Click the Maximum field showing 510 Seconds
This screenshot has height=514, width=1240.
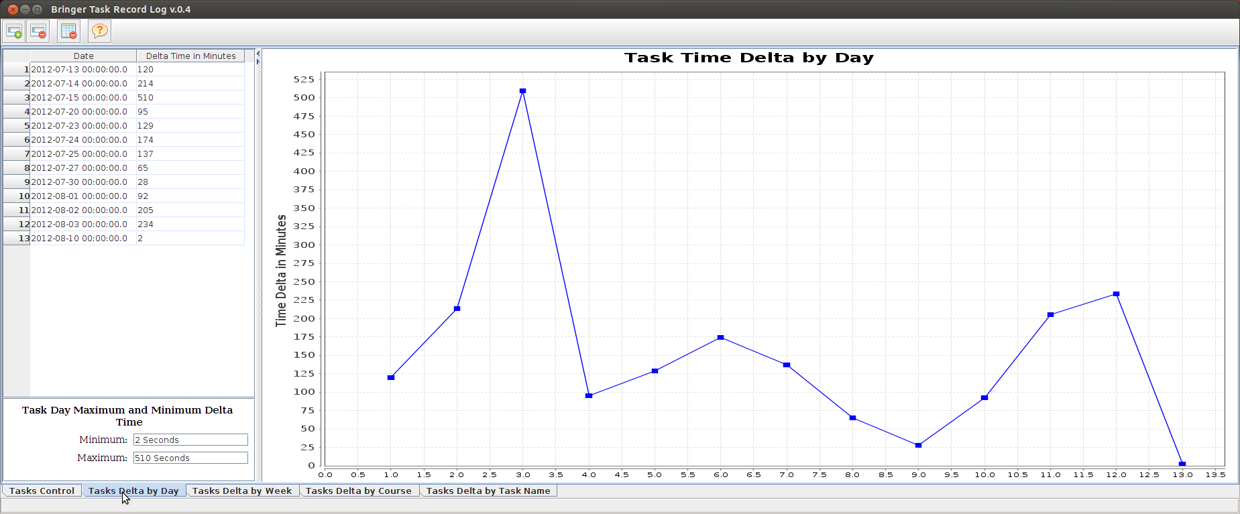pos(190,458)
